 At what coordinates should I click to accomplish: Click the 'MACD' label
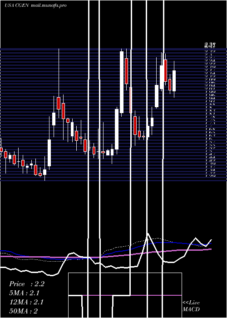pos(191,309)
